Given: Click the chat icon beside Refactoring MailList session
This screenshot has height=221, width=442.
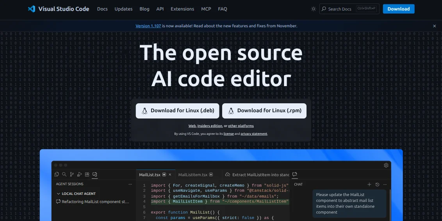Looking at the screenshot, I should 58,202.
